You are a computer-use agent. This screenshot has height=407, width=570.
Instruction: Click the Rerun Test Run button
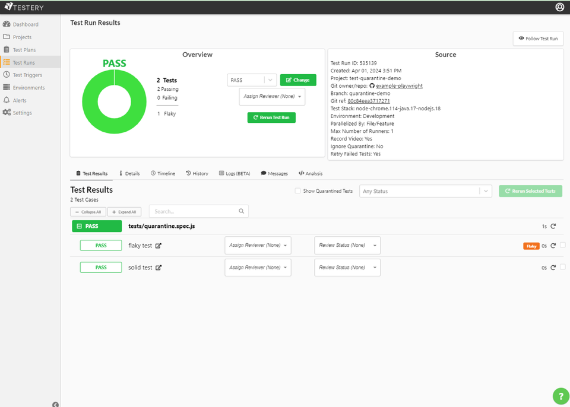271,117
